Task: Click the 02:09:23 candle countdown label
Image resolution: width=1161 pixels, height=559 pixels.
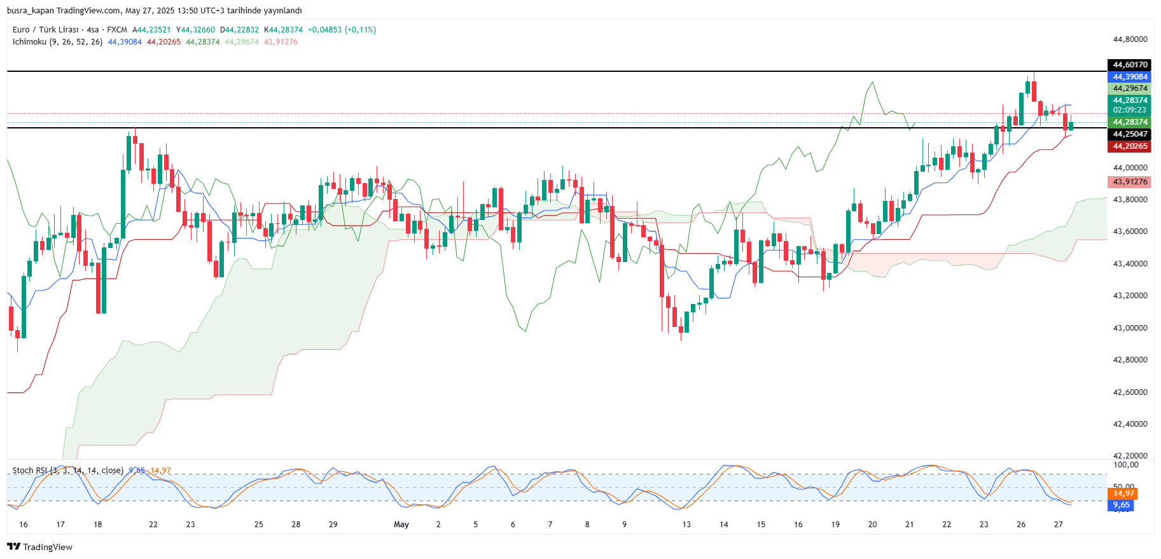Action: pos(1129,110)
